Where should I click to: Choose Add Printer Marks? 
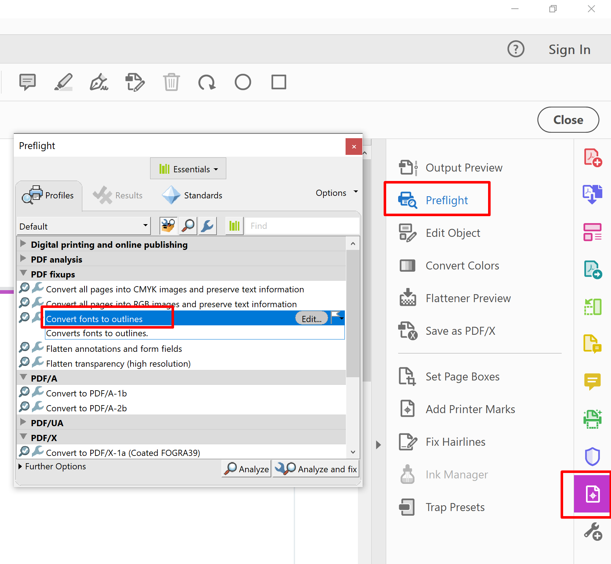pyautogui.click(x=457, y=409)
